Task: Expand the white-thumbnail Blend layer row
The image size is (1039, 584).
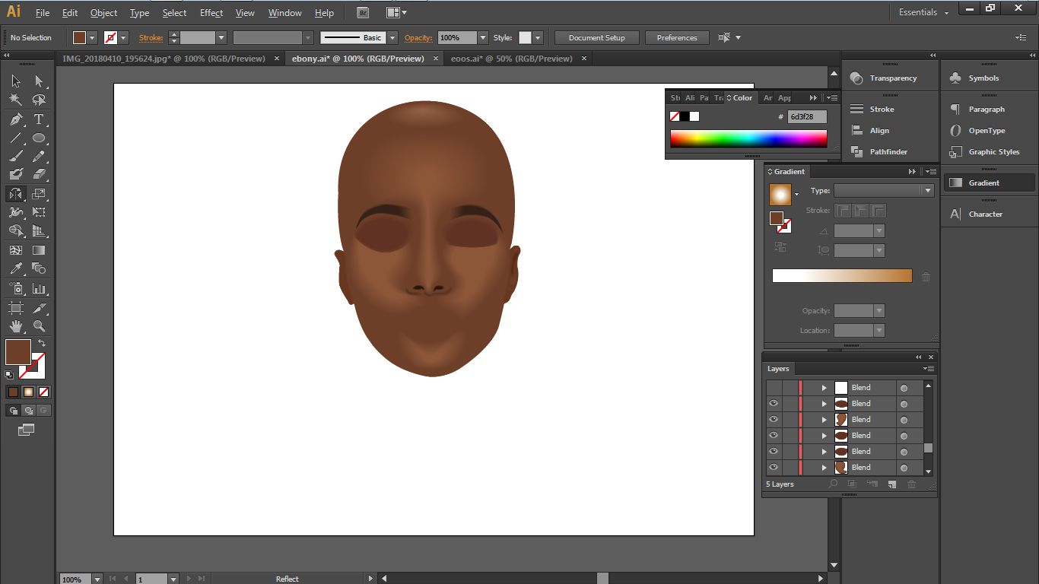Action: click(x=824, y=388)
